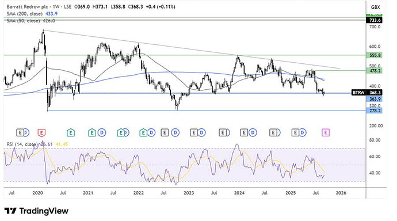Click the last dividend D marker of 2025
This screenshot has width=397, height=221.
[303, 132]
